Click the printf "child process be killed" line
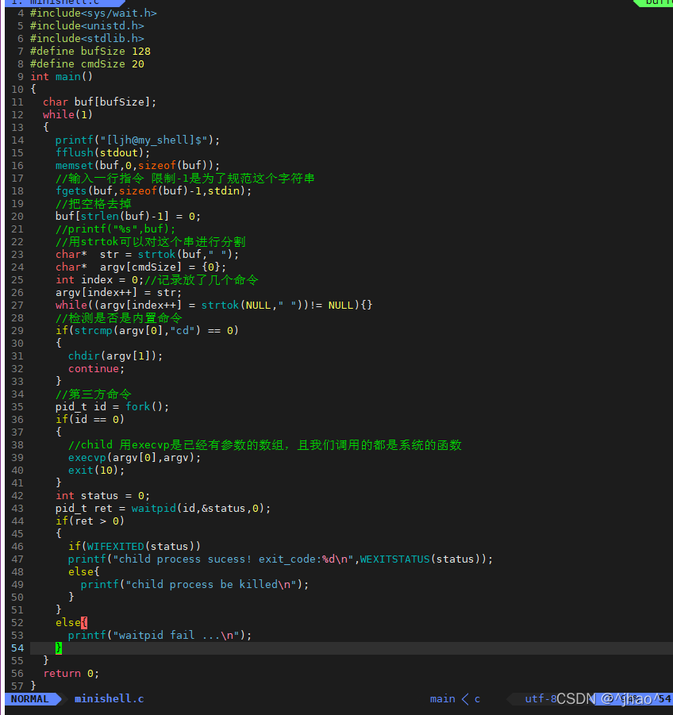The image size is (673, 715). 194,585
